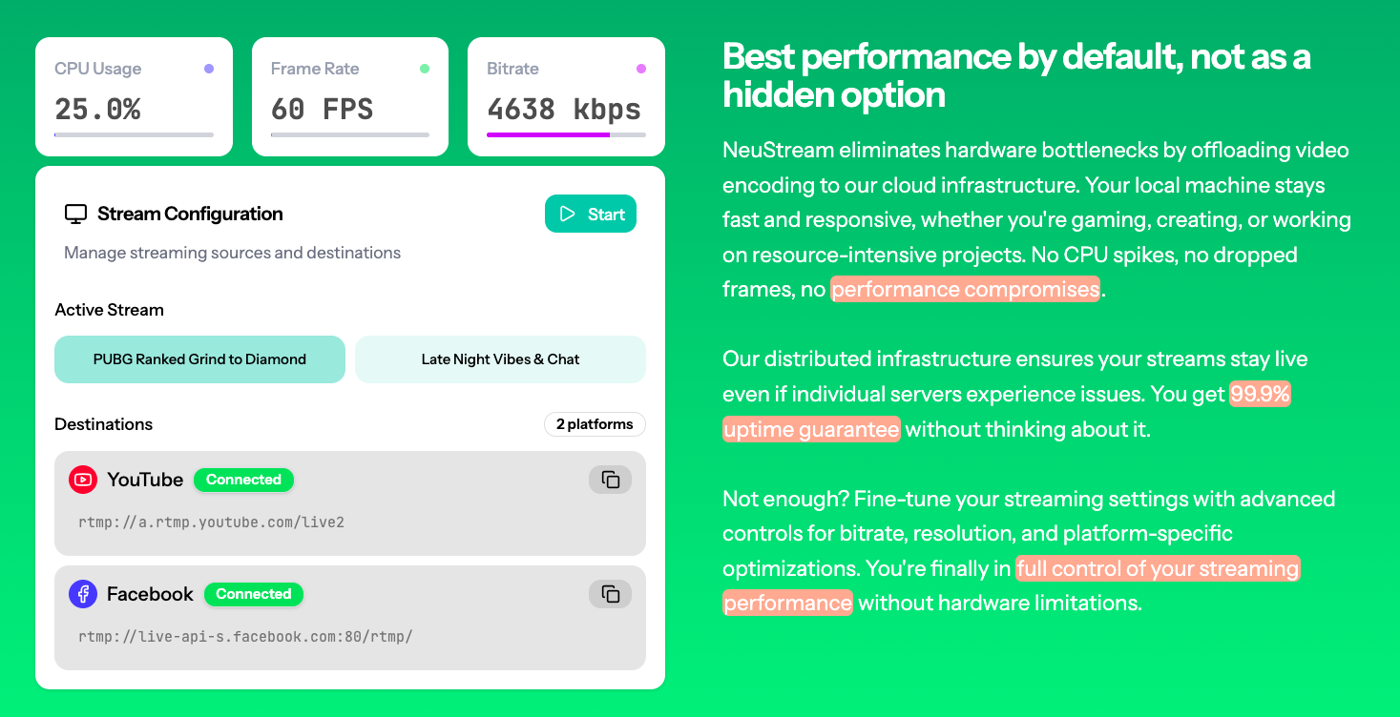Viewport: 1400px width, 717px height.
Task: Expand the 2 platforms destinations badge
Action: [595, 423]
